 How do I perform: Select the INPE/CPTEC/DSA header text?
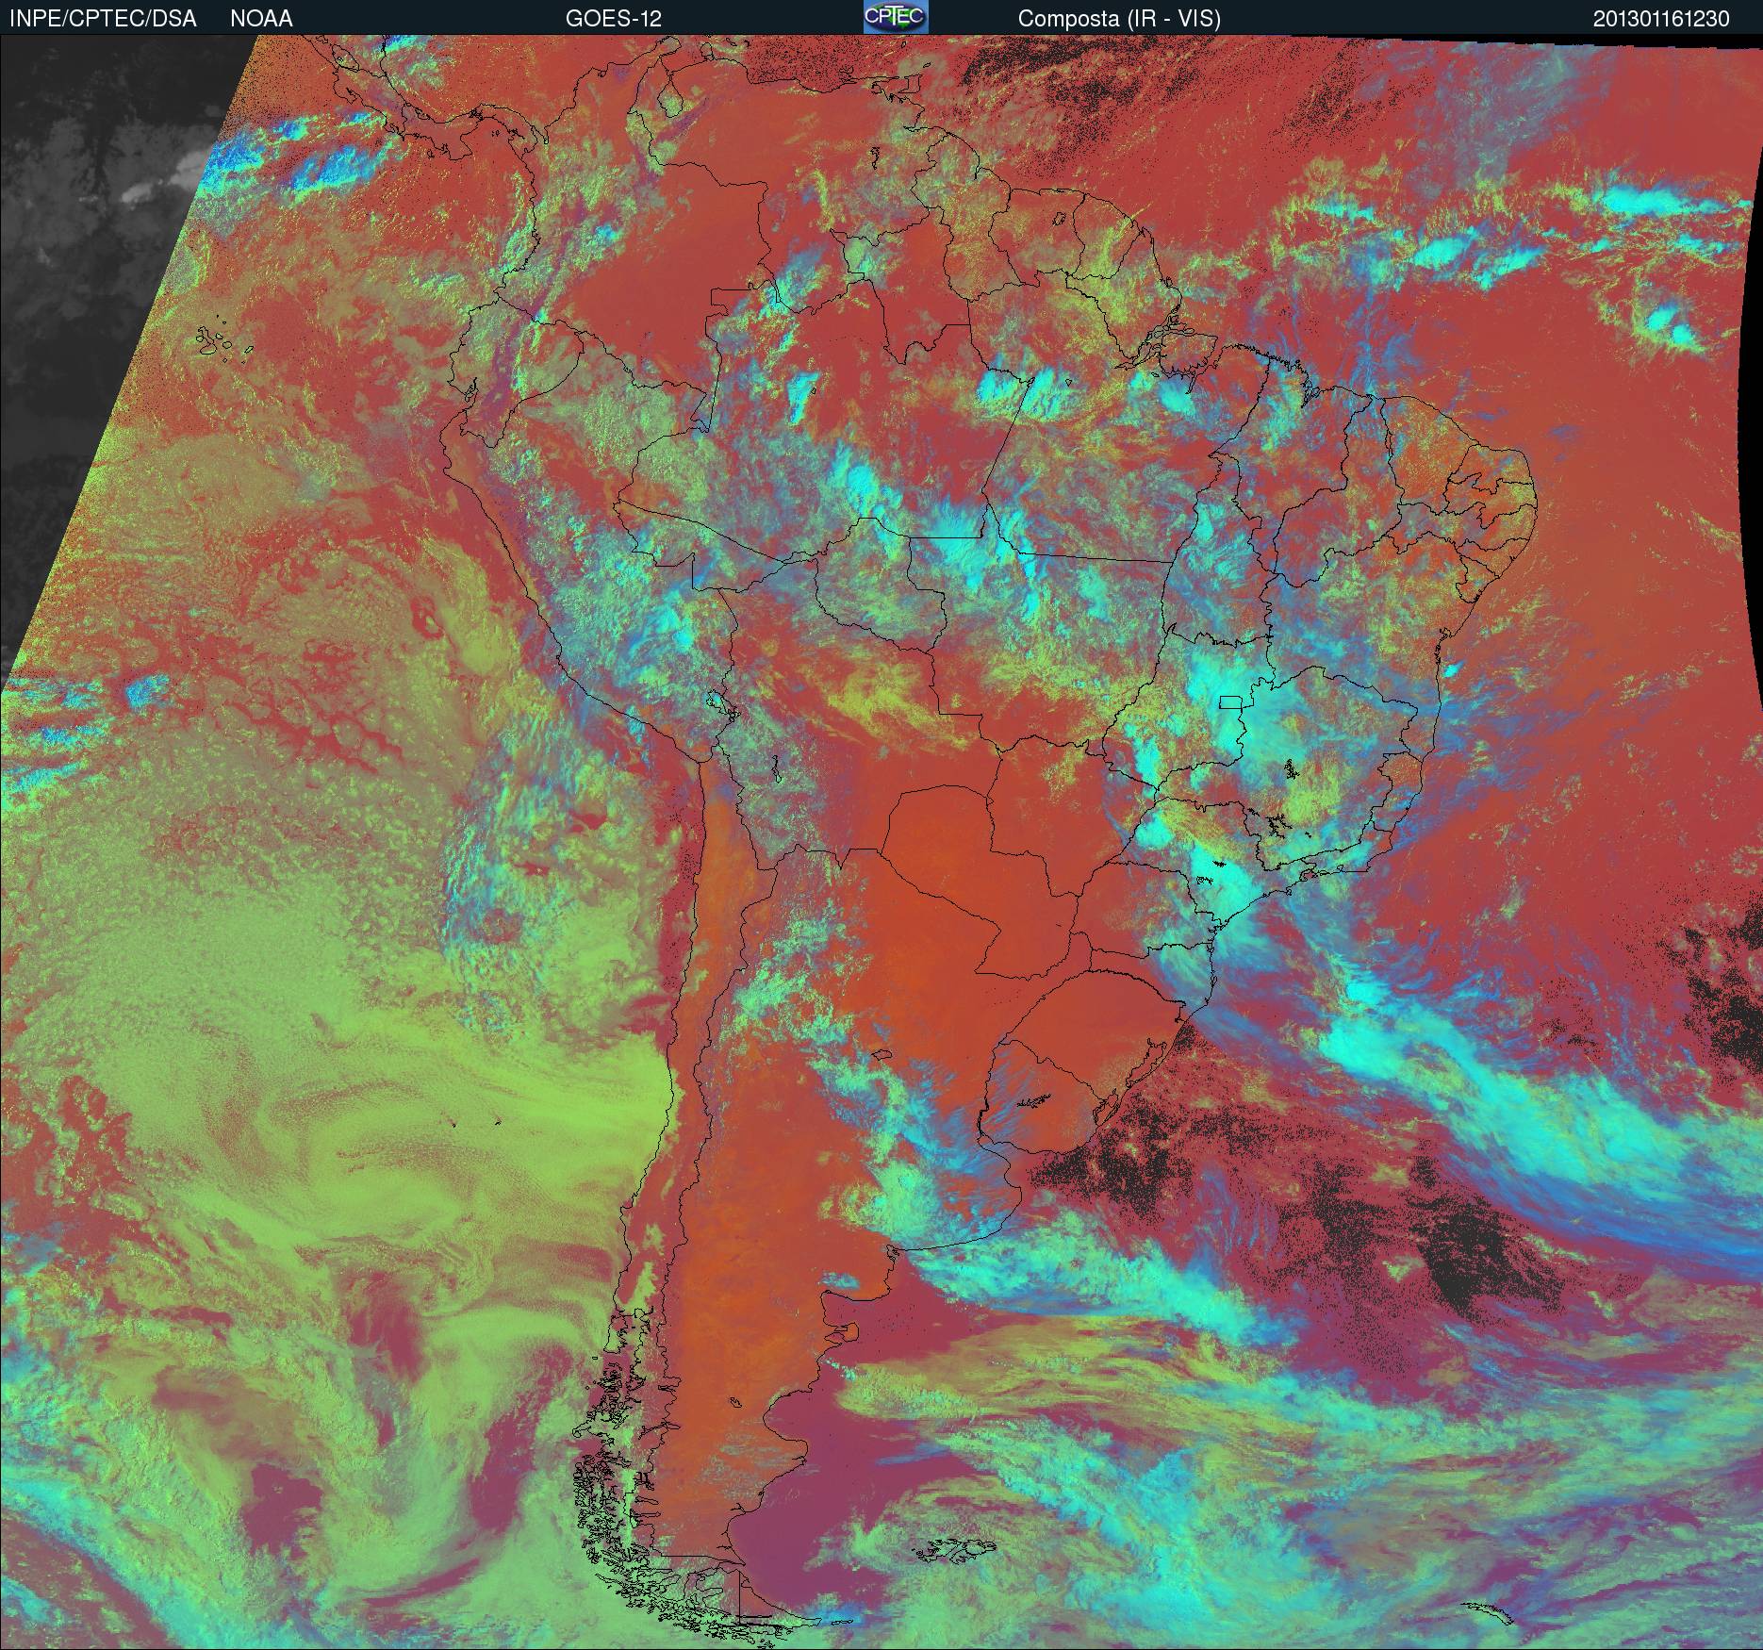[103, 19]
